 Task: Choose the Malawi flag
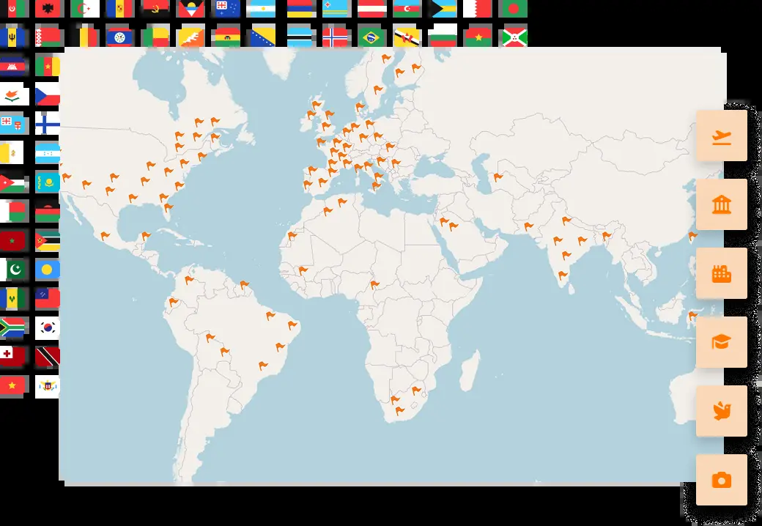click(48, 211)
